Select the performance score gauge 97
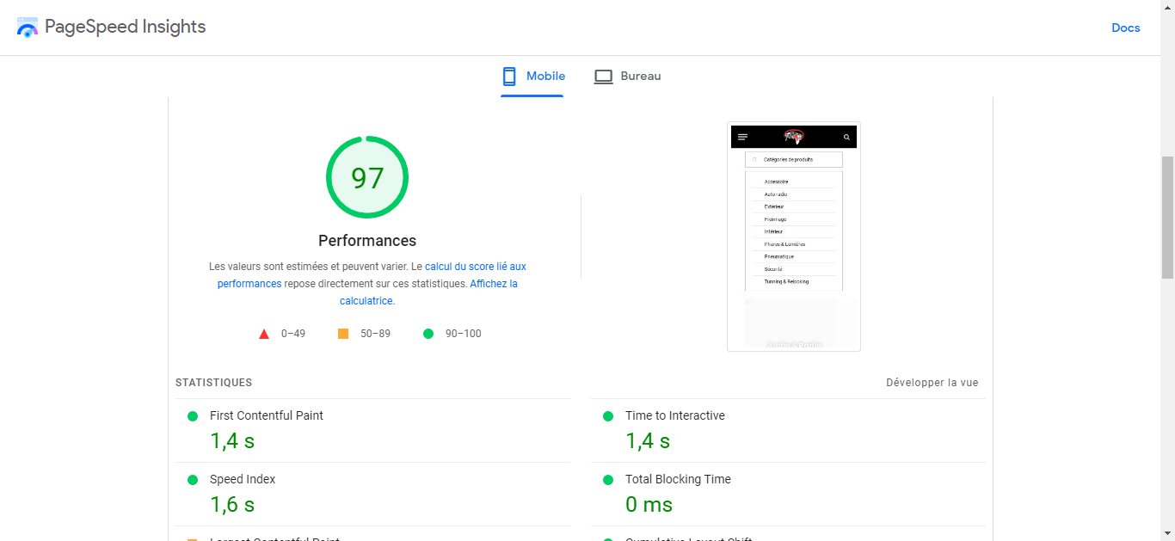Viewport: 1175px width, 541px height. 367,177
